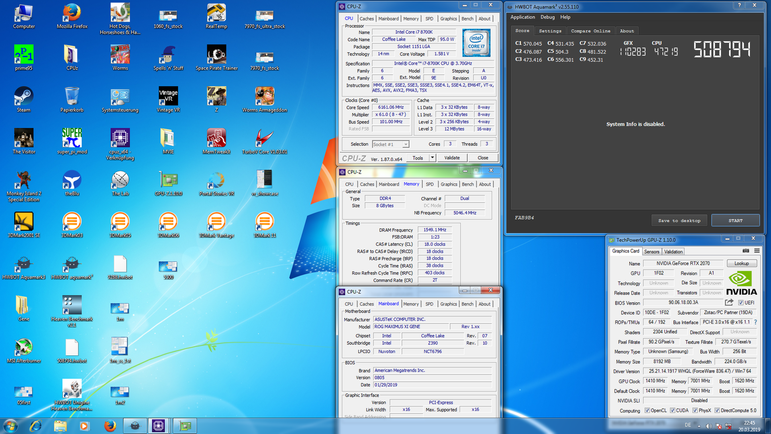This screenshot has width=771, height=434.
Task: Click the volume speaker tray icon
Action: click(x=709, y=426)
